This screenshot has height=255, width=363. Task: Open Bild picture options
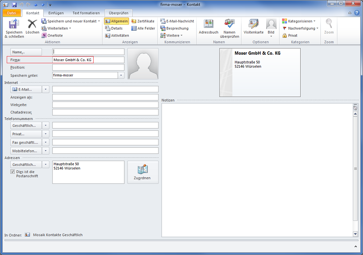click(271, 28)
